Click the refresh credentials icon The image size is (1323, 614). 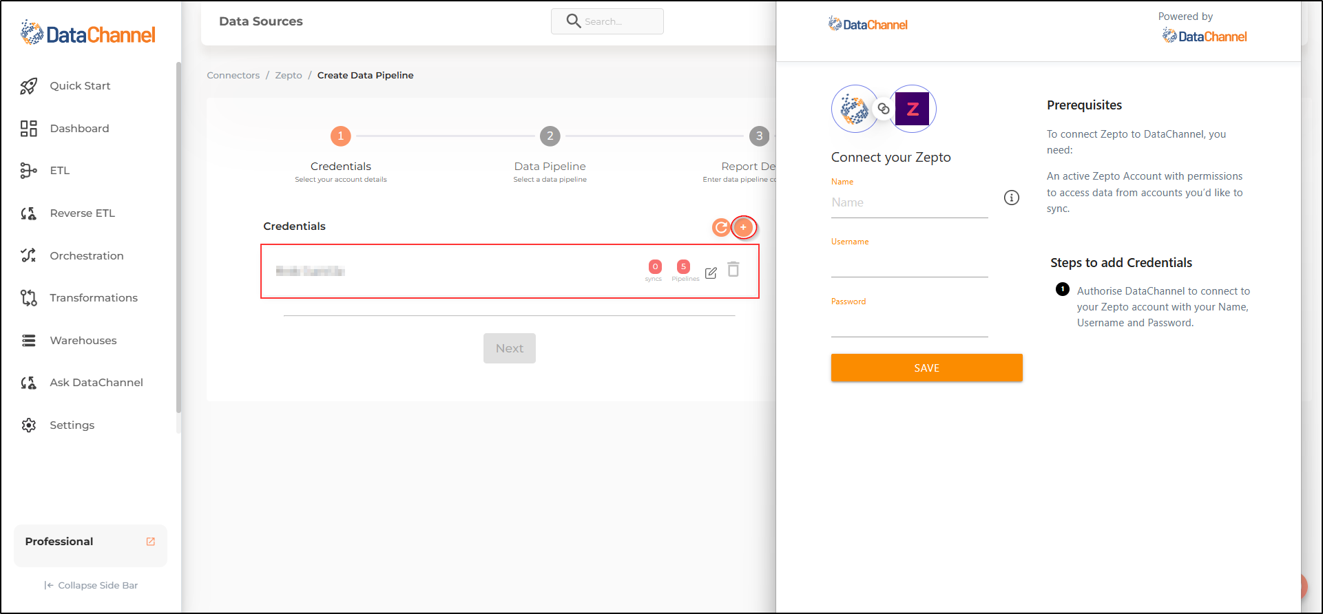721,227
